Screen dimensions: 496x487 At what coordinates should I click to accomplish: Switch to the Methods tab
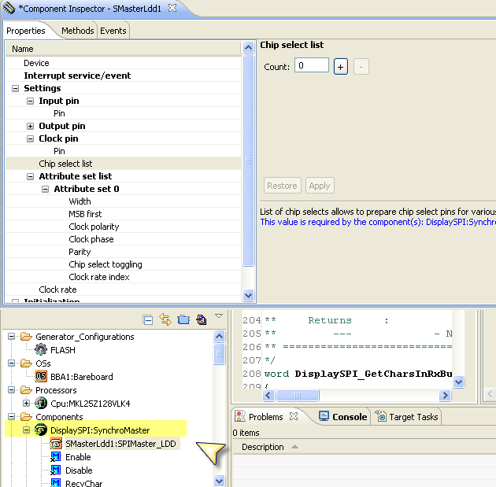click(77, 31)
